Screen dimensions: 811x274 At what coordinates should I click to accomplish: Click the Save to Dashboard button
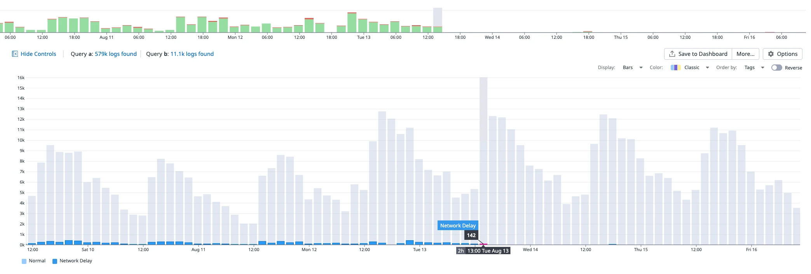[x=703, y=54]
